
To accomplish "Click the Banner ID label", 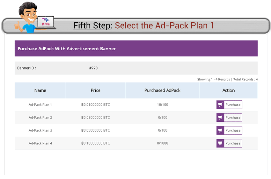I will pyautogui.click(x=26, y=68).
